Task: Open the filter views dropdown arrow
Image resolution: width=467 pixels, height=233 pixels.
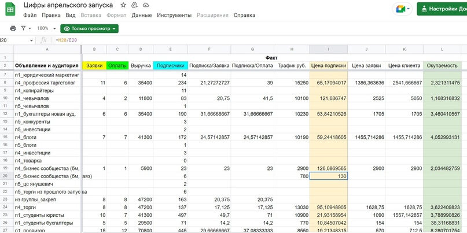Action: [30, 28]
